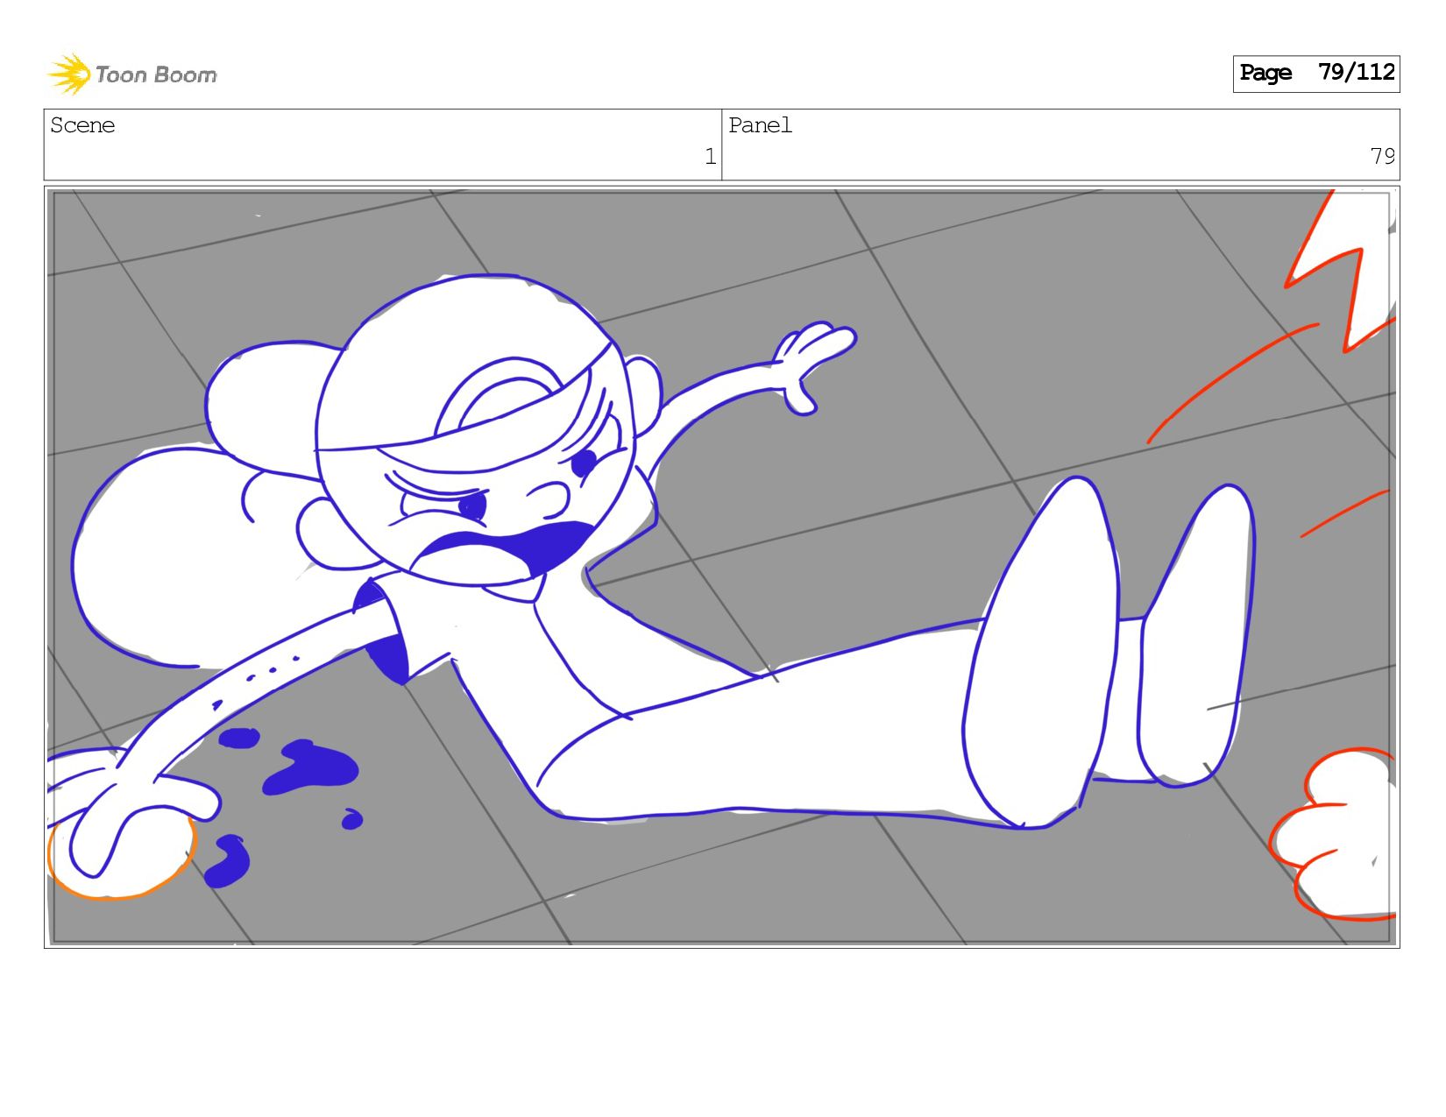This screenshot has width=1446, height=1117.
Task: Click the Panel label
Action: (x=760, y=125)
